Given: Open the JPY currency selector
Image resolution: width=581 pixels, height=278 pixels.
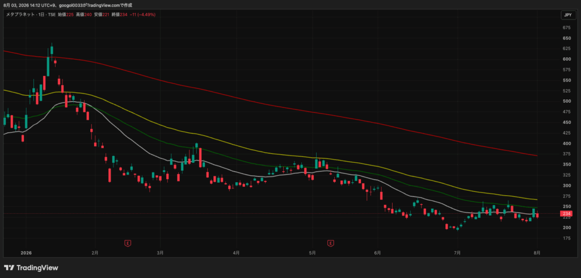Looking at the screenshot, I should [567, 15].
